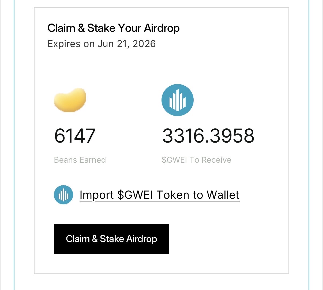Click the word Expires in the subtitle

64,44
